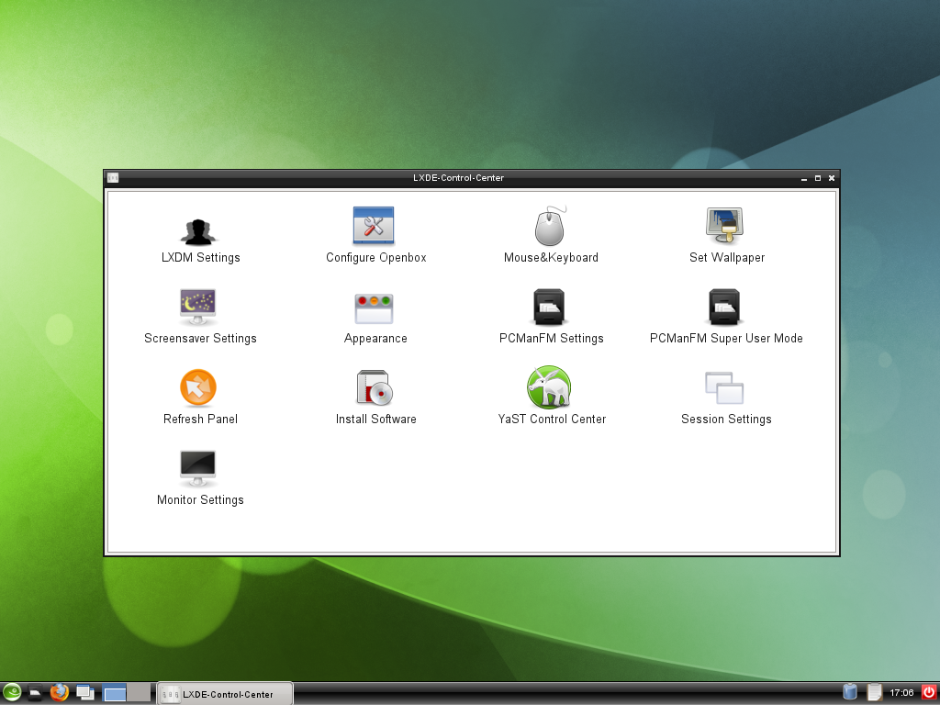Click the Set Wallpaper icon
Screen dimensions: 940x705
725,226
